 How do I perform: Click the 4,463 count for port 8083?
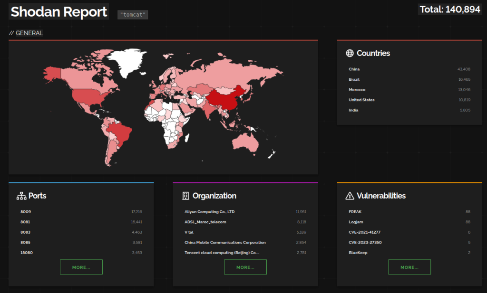coord(137,232)
